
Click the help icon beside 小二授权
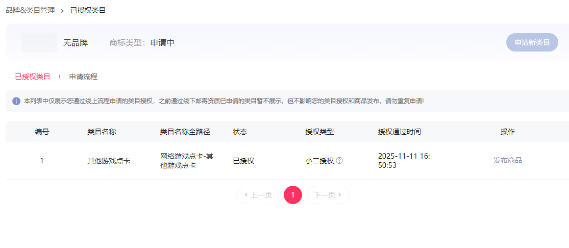coord(339,161)
